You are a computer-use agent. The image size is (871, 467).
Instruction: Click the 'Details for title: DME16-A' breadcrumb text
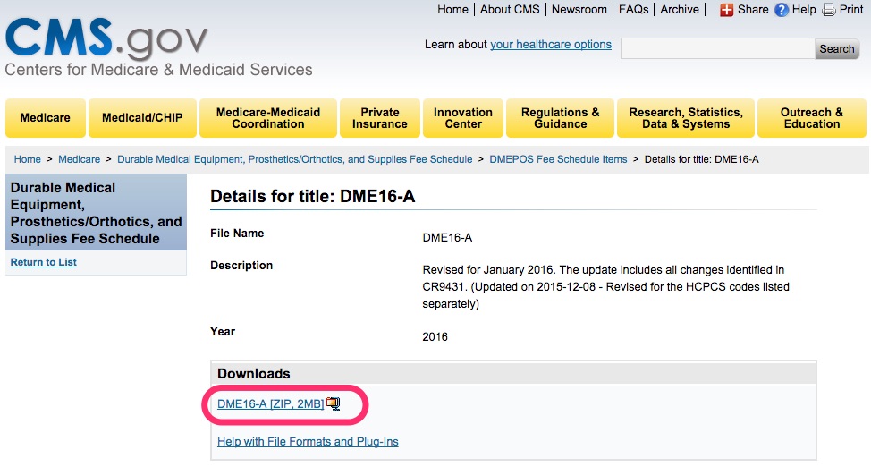click(x=702, y=159)
